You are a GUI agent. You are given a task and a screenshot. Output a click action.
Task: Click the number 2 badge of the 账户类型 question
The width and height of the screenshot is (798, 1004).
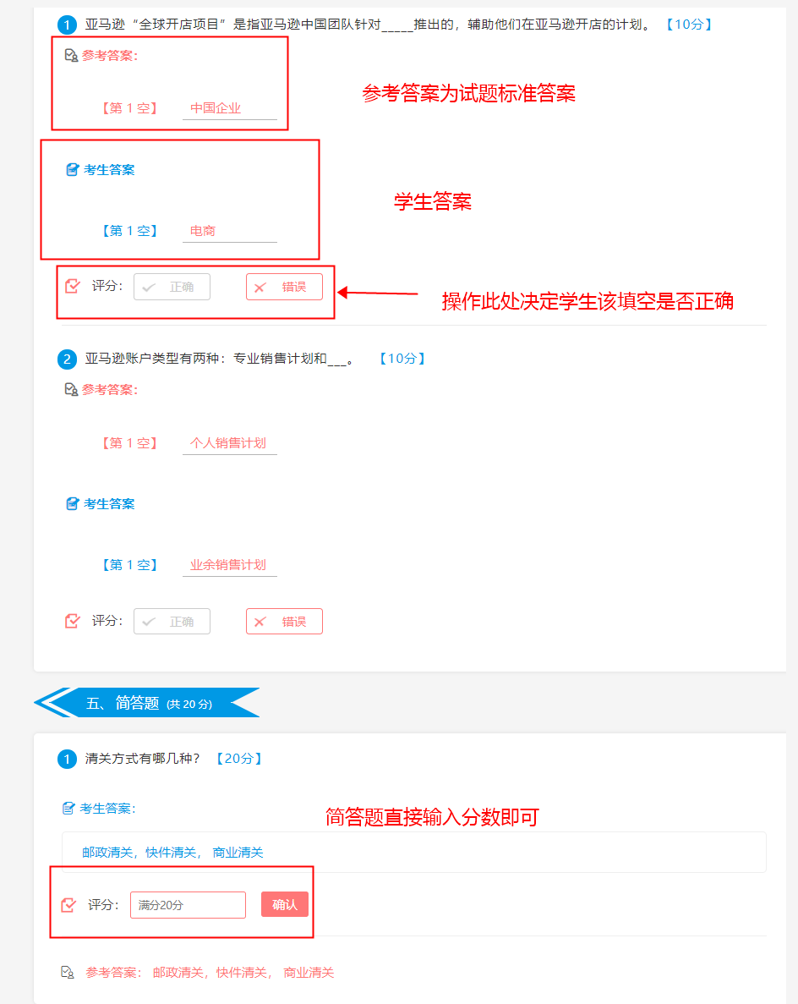pos(67,359)
